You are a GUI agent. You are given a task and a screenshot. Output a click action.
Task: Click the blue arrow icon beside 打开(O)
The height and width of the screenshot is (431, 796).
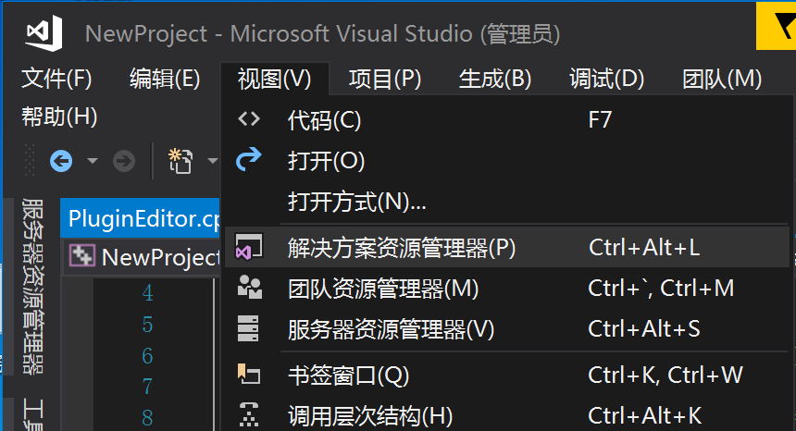coord(249,160)
